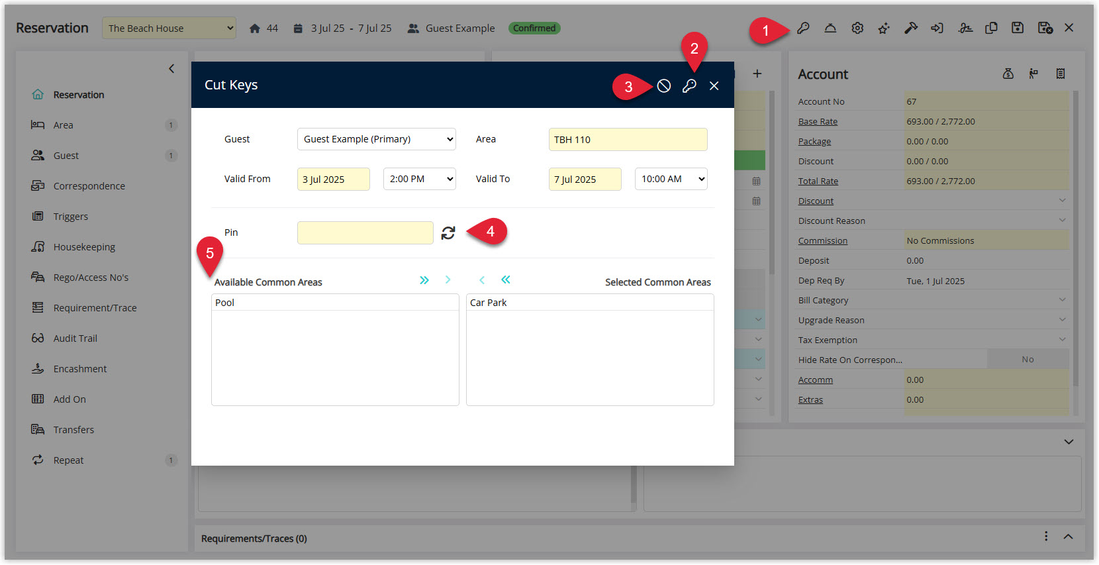Expand the Discount dropdown in Account
The width and height of the screenshot is (1099, 565).
(1062, 201)
